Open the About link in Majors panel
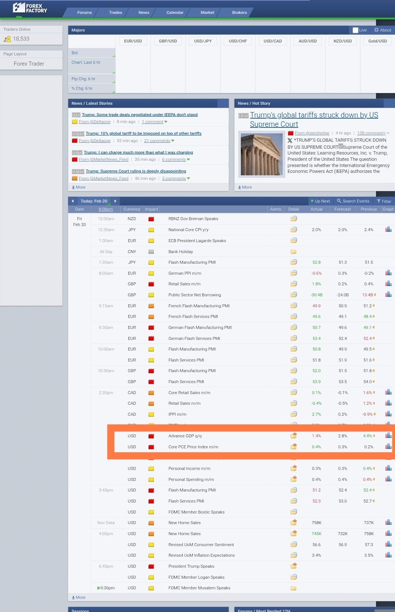Screen dimensions: 395x612 pyautogui.click(x=383, y=30)
